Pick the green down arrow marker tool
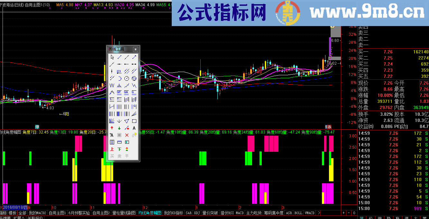This screenshot has width=429, height=219. click(x=119, y=128)
